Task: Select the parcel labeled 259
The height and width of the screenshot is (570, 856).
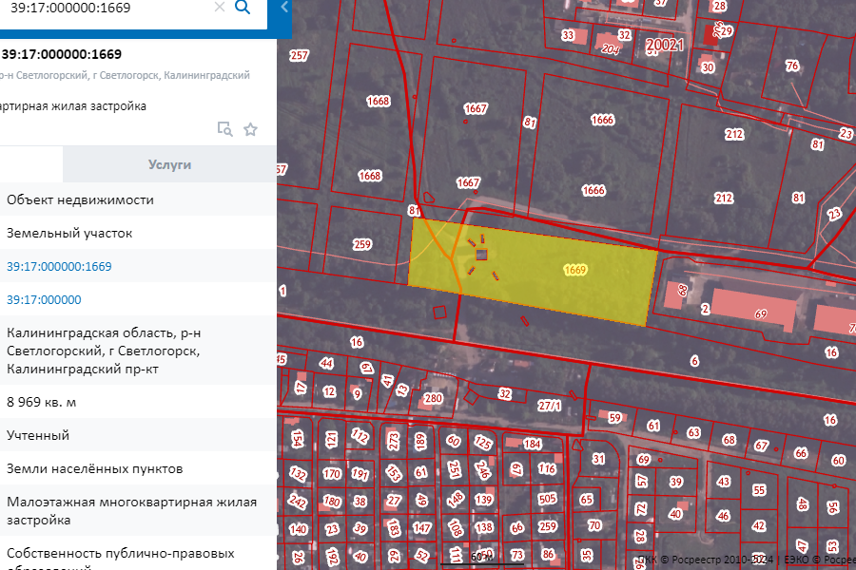Action: coord(361,245)
